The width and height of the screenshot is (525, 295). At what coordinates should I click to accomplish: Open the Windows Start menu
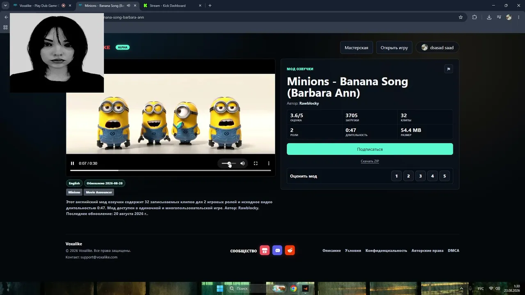click(x=220, y=288)
